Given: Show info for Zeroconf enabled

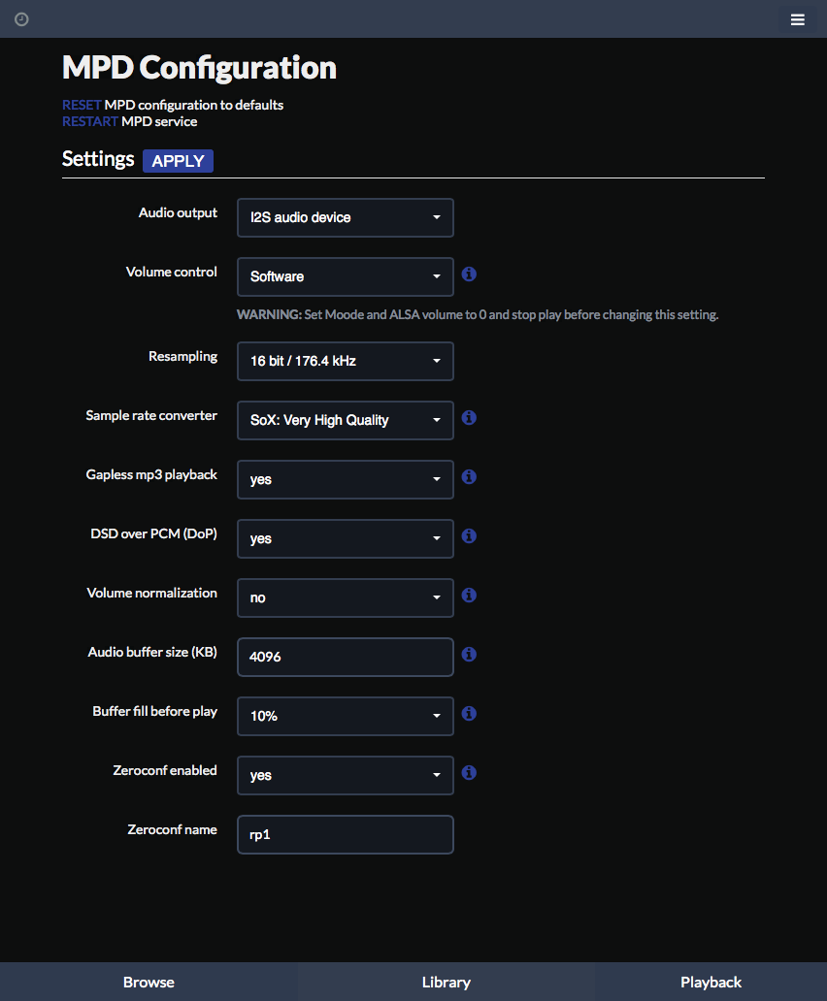Looking at the screenshot, I should pyautogui.click(x=469, y=772).
